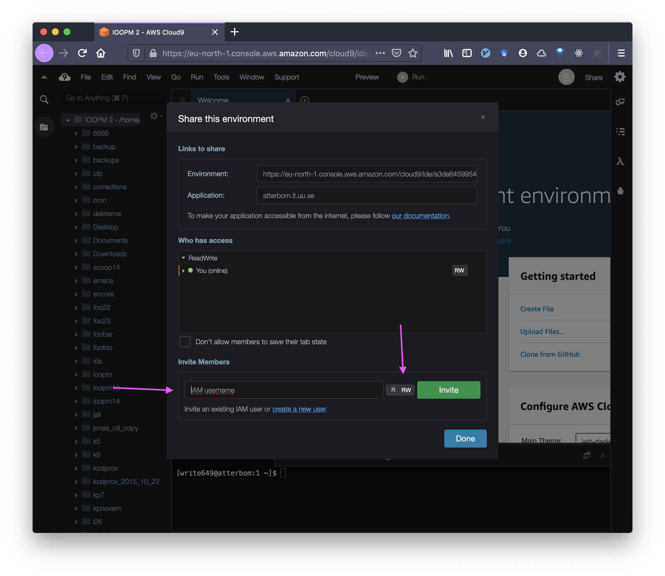Reload the page with the refresh icon
This screenshot has width=665, height=576.
tap(82, 53)
